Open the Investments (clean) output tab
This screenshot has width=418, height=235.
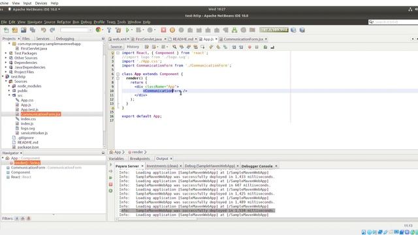click(162, 166)
